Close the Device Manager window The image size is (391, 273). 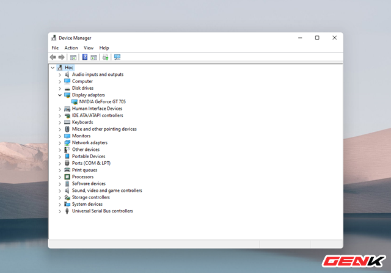[x=334, y=38]
